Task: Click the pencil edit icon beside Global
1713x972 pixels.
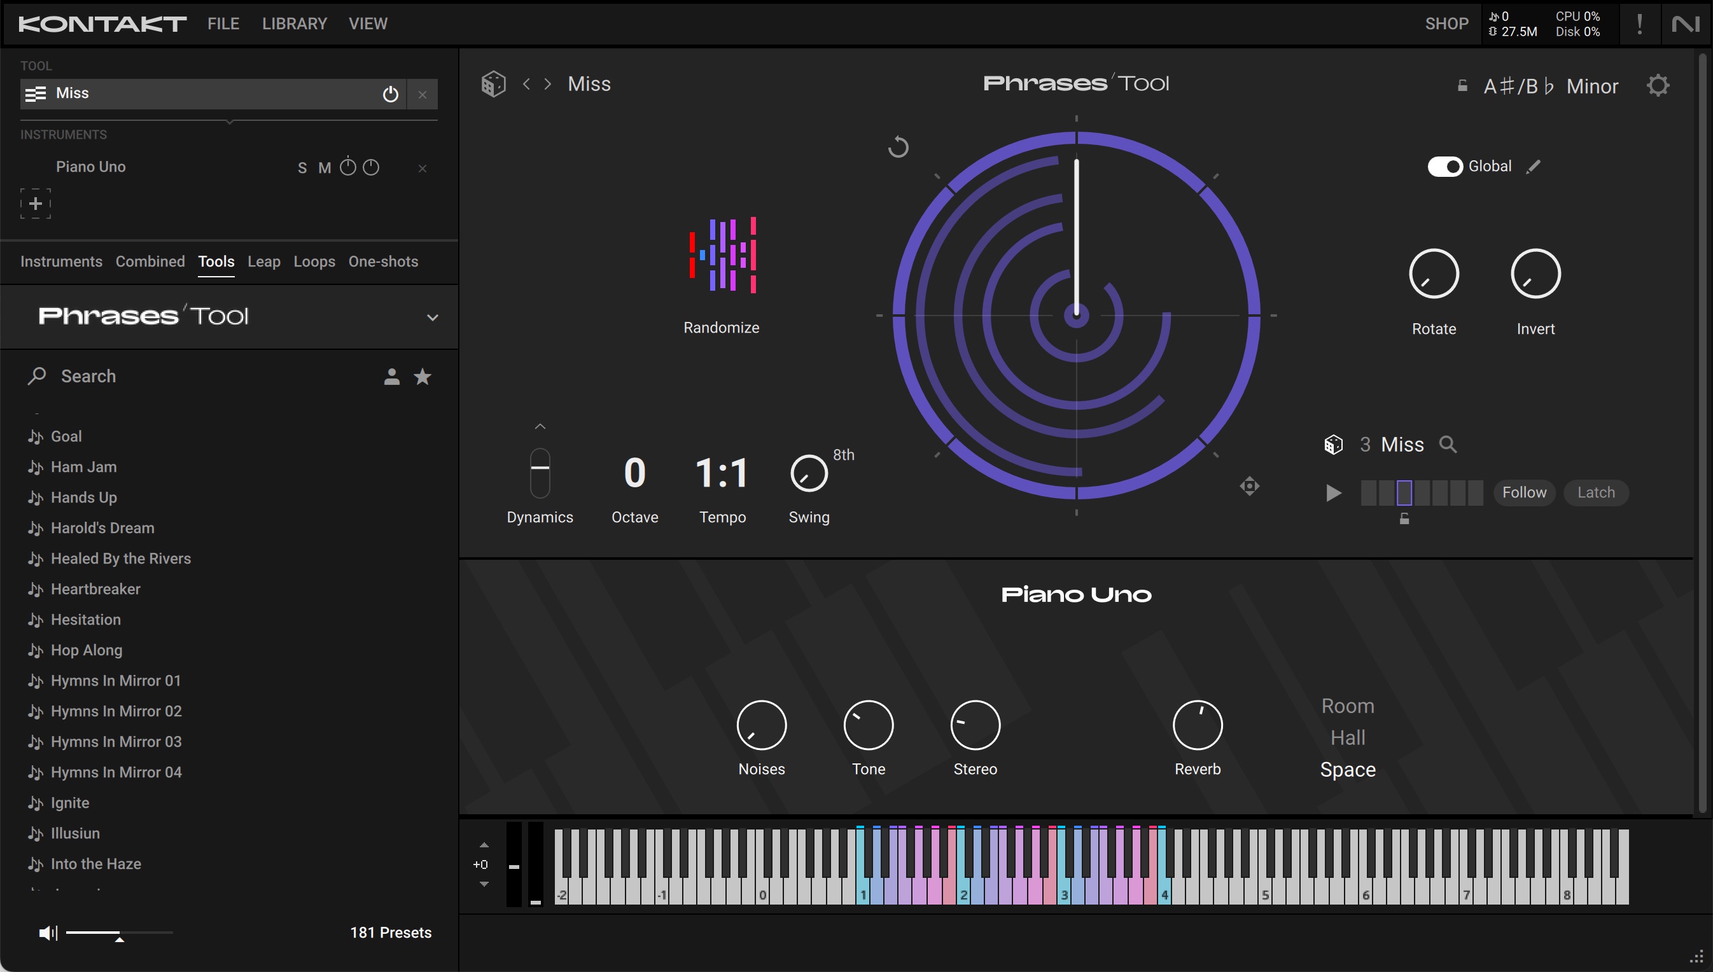Action: (1534, 167)
